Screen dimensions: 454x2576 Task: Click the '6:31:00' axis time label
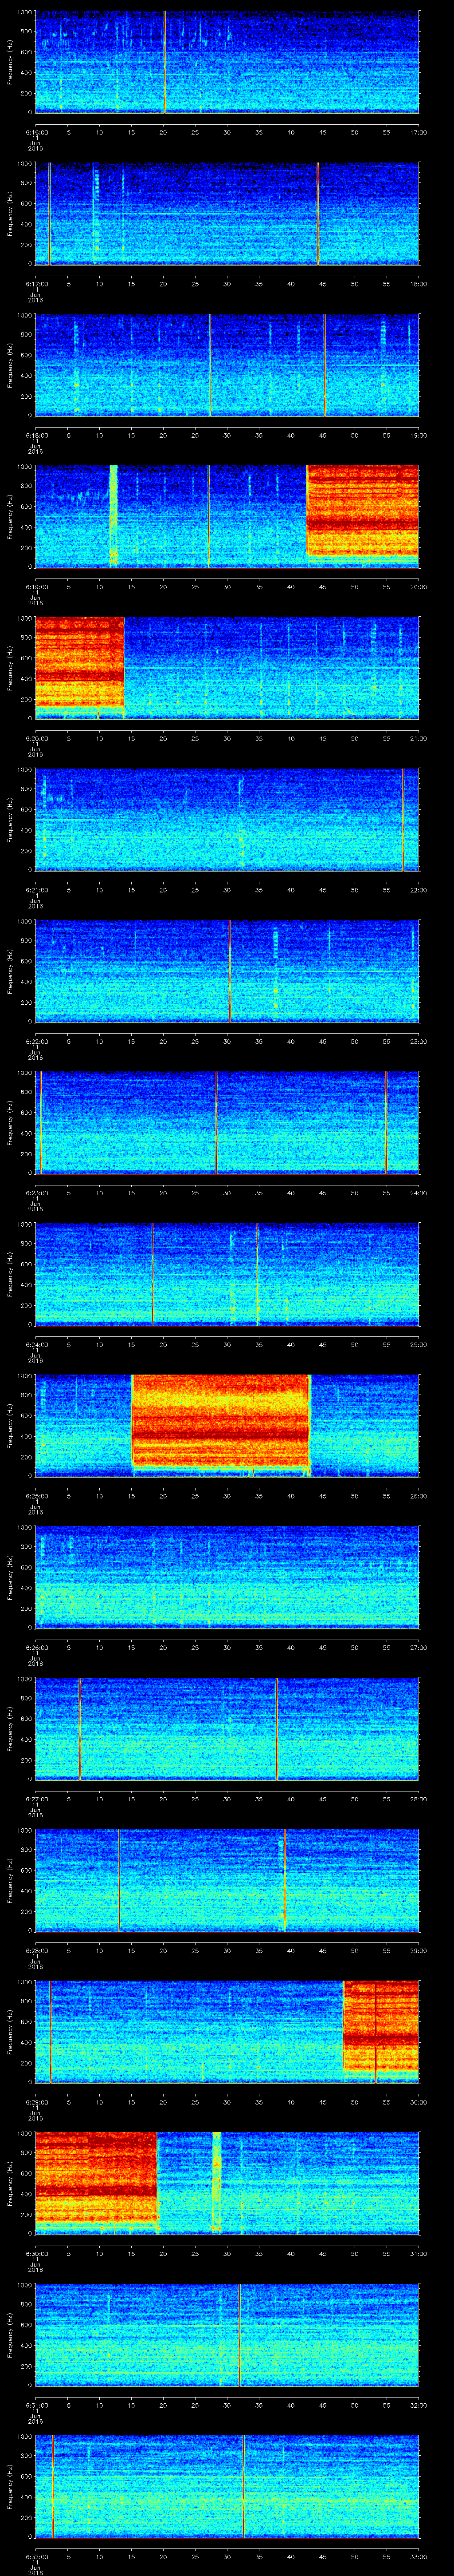pyautogui.click(x=36, y=2404)
